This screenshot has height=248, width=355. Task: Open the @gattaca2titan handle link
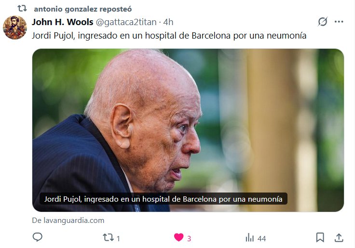point(126,22)
